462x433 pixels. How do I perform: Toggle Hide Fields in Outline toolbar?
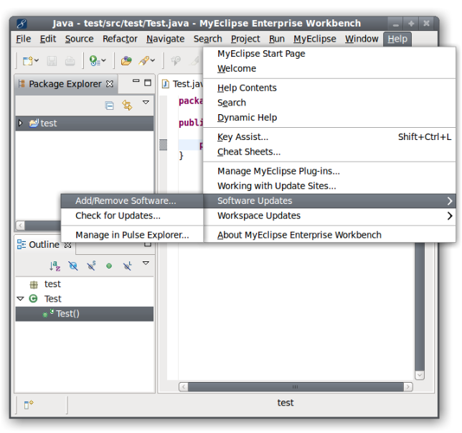[x=72, y=266]
